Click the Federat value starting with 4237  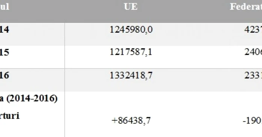pyautogui.click(x=253, y=30)
